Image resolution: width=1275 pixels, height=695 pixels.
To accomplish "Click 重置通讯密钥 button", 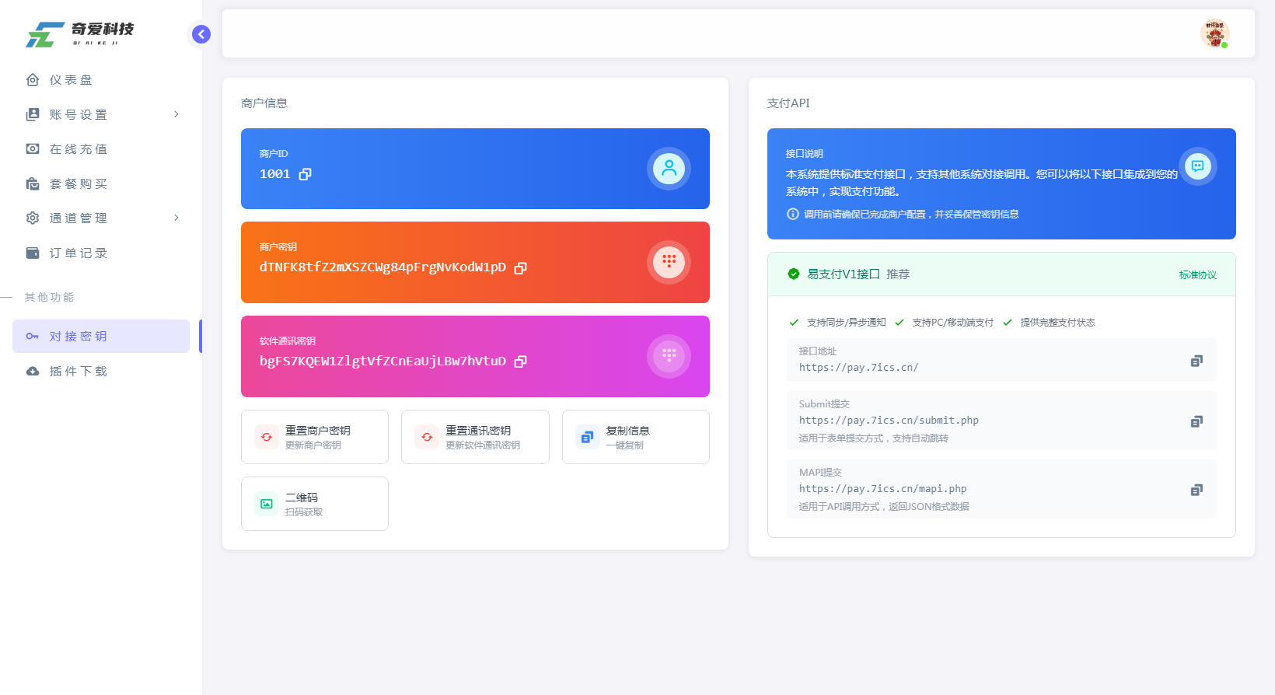I will [x=475, y=437].
